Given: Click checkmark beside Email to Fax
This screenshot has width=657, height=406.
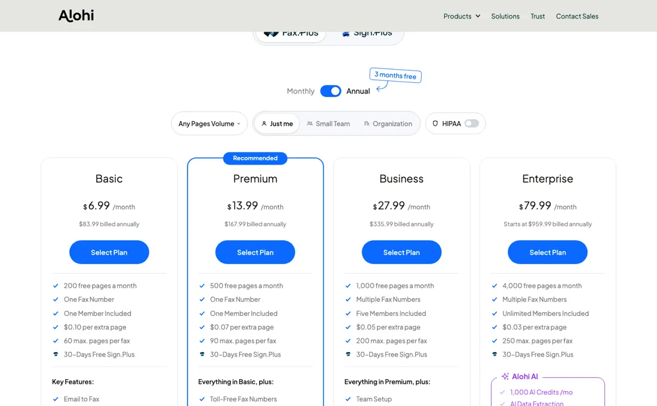Looking at the screenshot, I should (x=56, y=399).
